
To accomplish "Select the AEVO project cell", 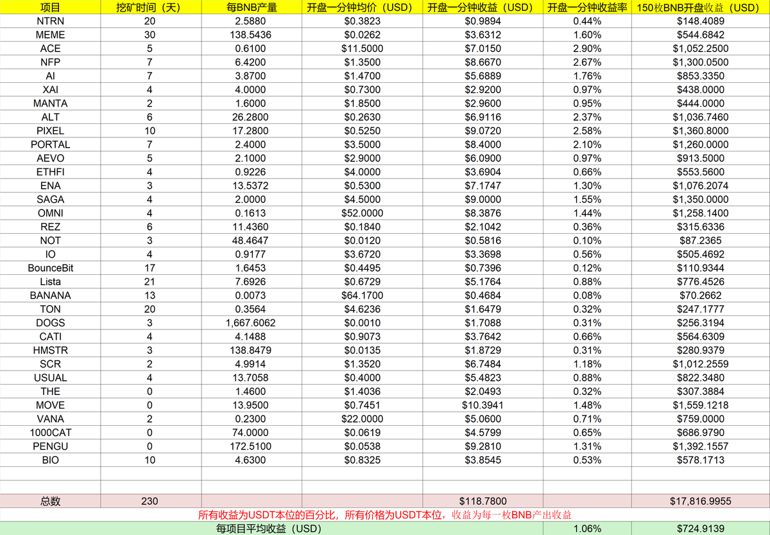I will (50, 158).
